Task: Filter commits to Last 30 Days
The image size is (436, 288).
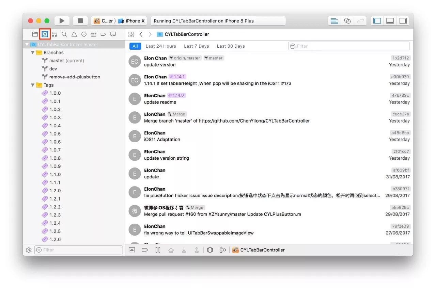Action: pyautogui.click(x=231, y=46)
